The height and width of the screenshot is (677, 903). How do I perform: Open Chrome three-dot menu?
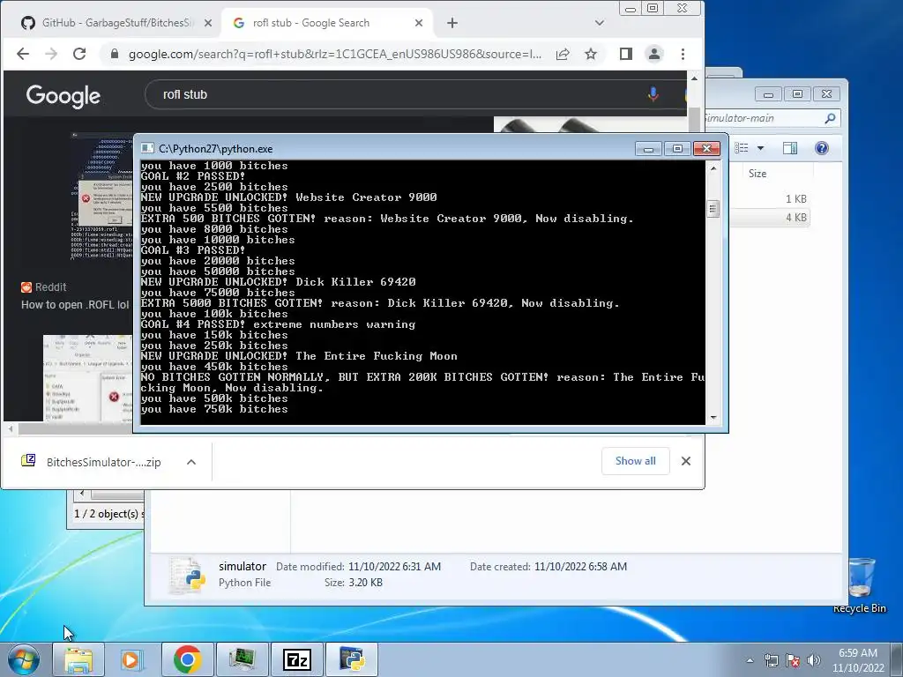tap(683, 54)
